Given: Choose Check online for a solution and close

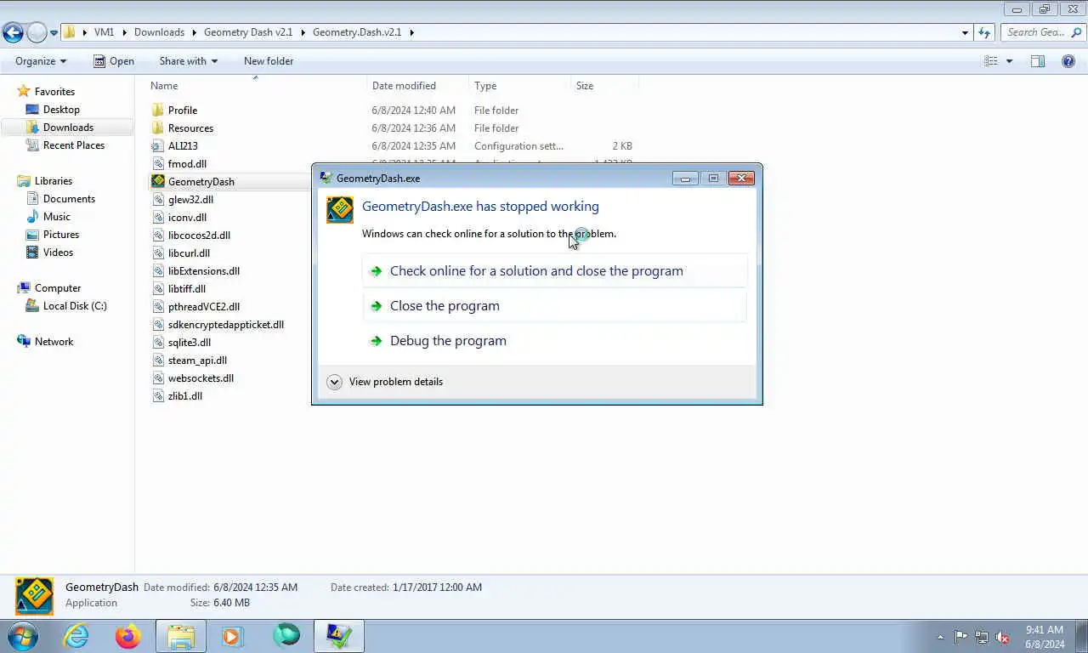Looking at the screenshot, I should pyautogui.click(x=555, y=270).
